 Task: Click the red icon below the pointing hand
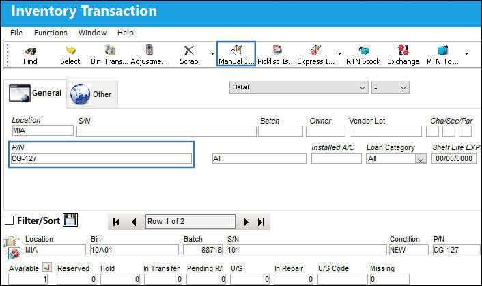tap(14, 253)
